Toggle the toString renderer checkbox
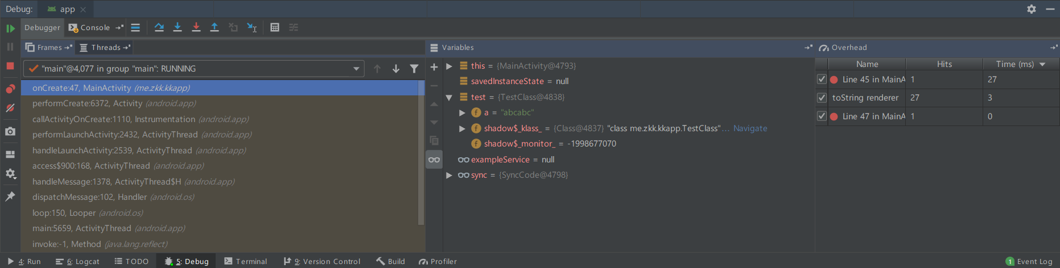The image size is (1060, 268). (x=822, y=98)
